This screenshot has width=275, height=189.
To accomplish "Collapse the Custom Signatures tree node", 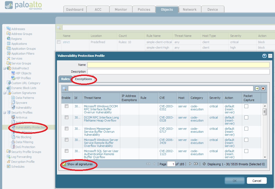I will coord(4,93).
